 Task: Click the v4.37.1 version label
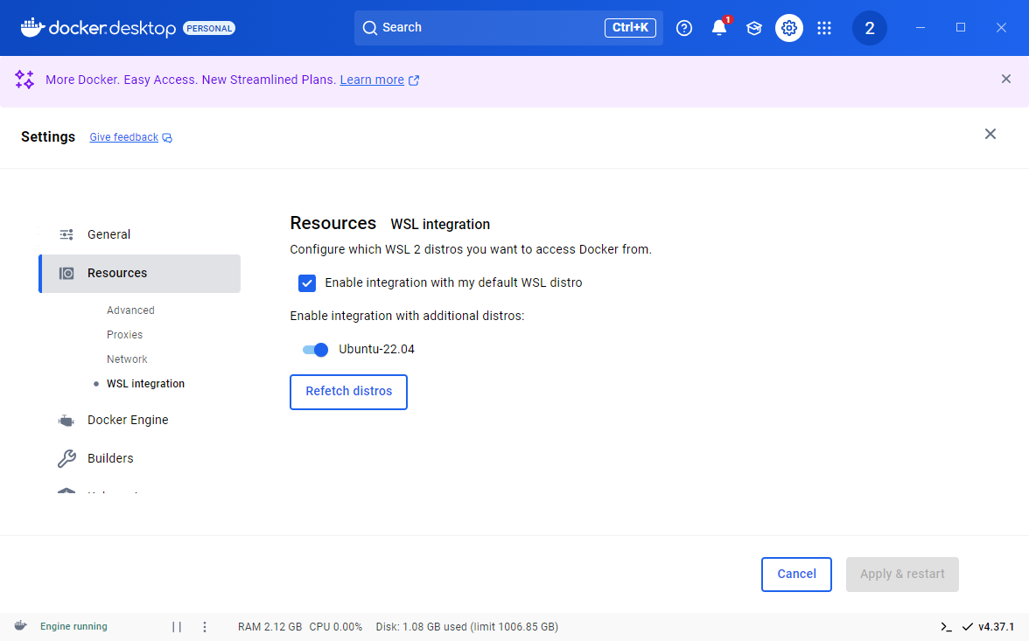996,627
